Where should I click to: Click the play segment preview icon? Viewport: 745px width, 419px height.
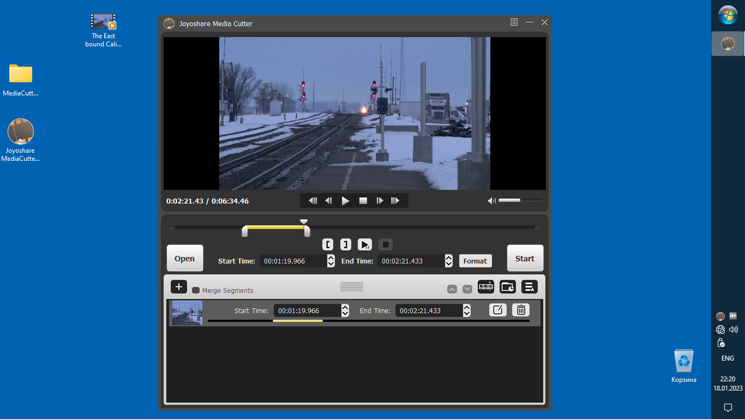point(365,244)
